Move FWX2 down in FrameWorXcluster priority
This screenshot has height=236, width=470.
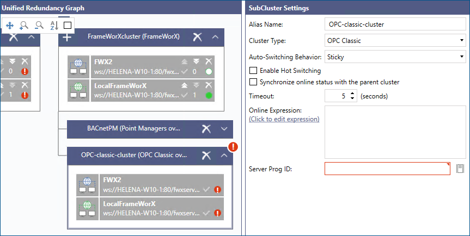coord(197,61)
